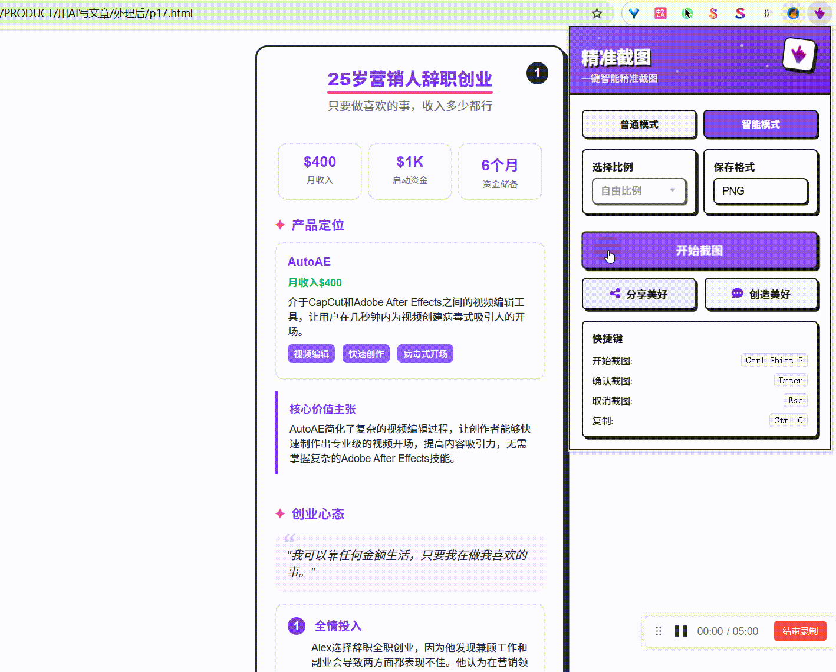Pause the screen recording
Image resolution: width=836 pixels, height=672 pixels.
681,631
